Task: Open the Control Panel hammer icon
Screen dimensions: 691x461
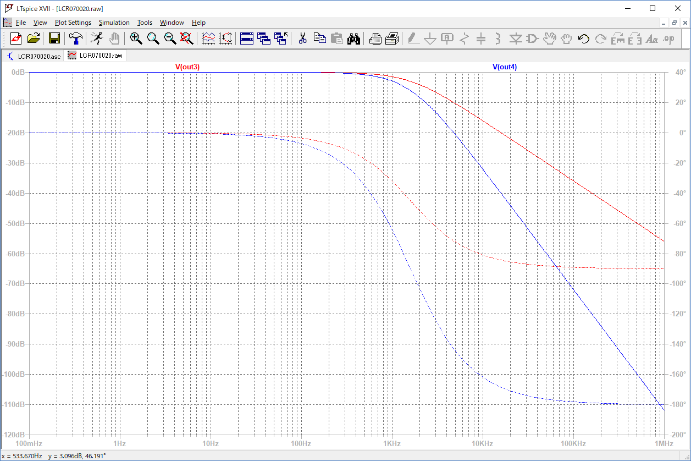Action: tap(75, 39)
